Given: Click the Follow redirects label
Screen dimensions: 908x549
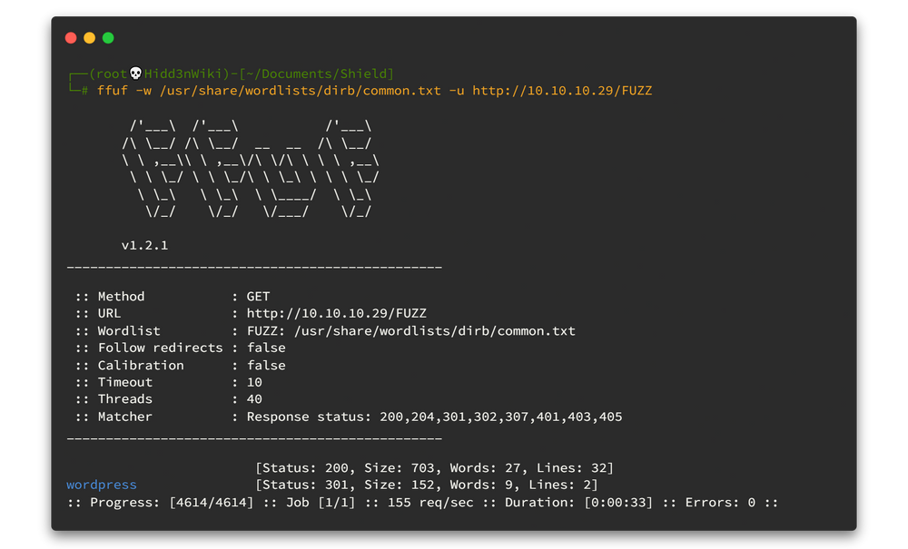Looking at the screenshot, I should [161, 348].
